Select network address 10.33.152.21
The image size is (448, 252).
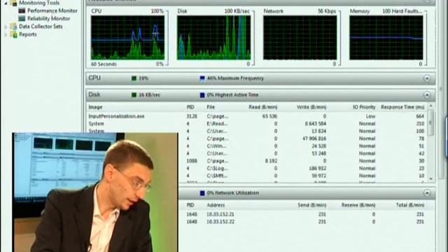coord(220,214)
